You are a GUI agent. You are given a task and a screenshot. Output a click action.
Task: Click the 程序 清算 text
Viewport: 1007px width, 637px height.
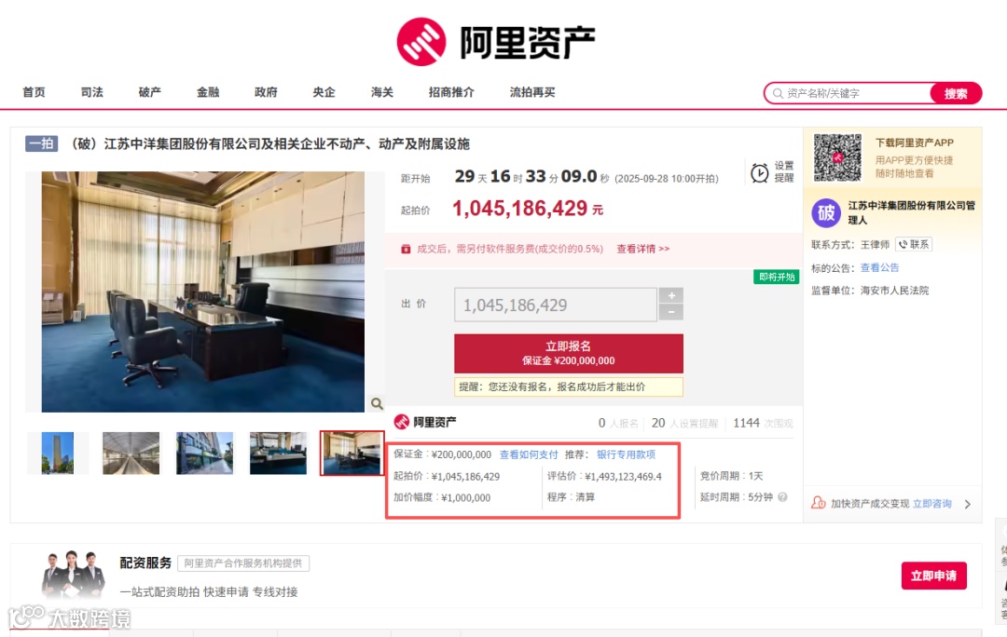pyautogui.click(x=571, y=497)
